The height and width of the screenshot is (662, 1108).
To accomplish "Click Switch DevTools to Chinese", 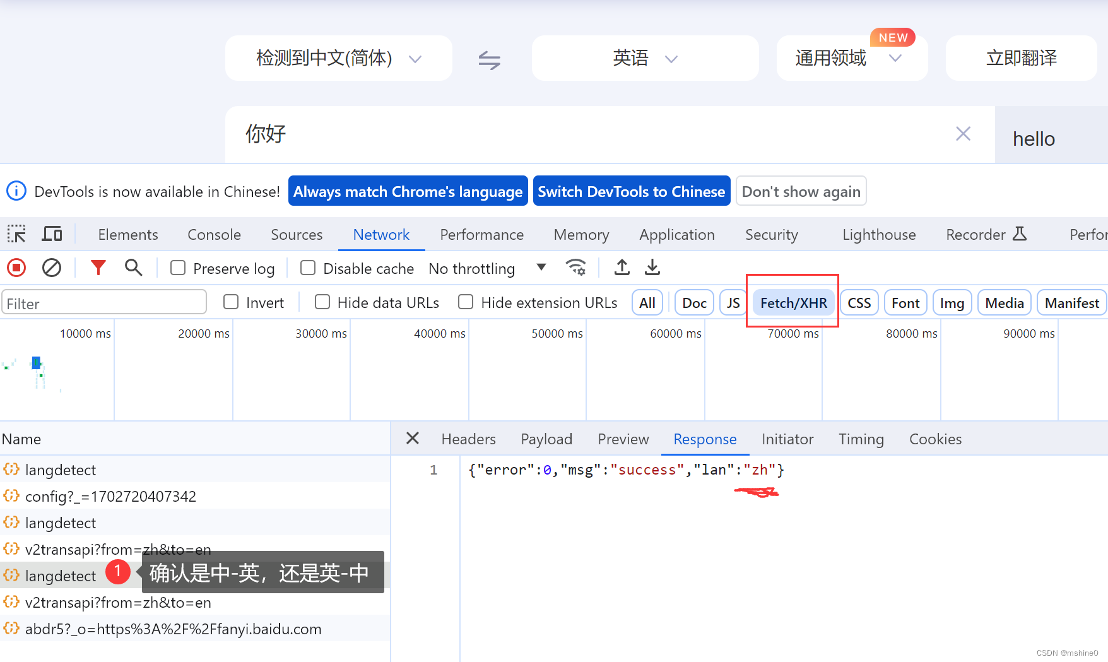I will coord(632,191).
